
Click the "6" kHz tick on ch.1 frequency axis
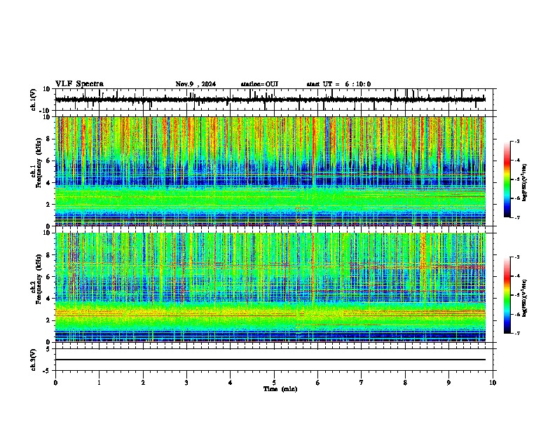[x=49, y=161]
